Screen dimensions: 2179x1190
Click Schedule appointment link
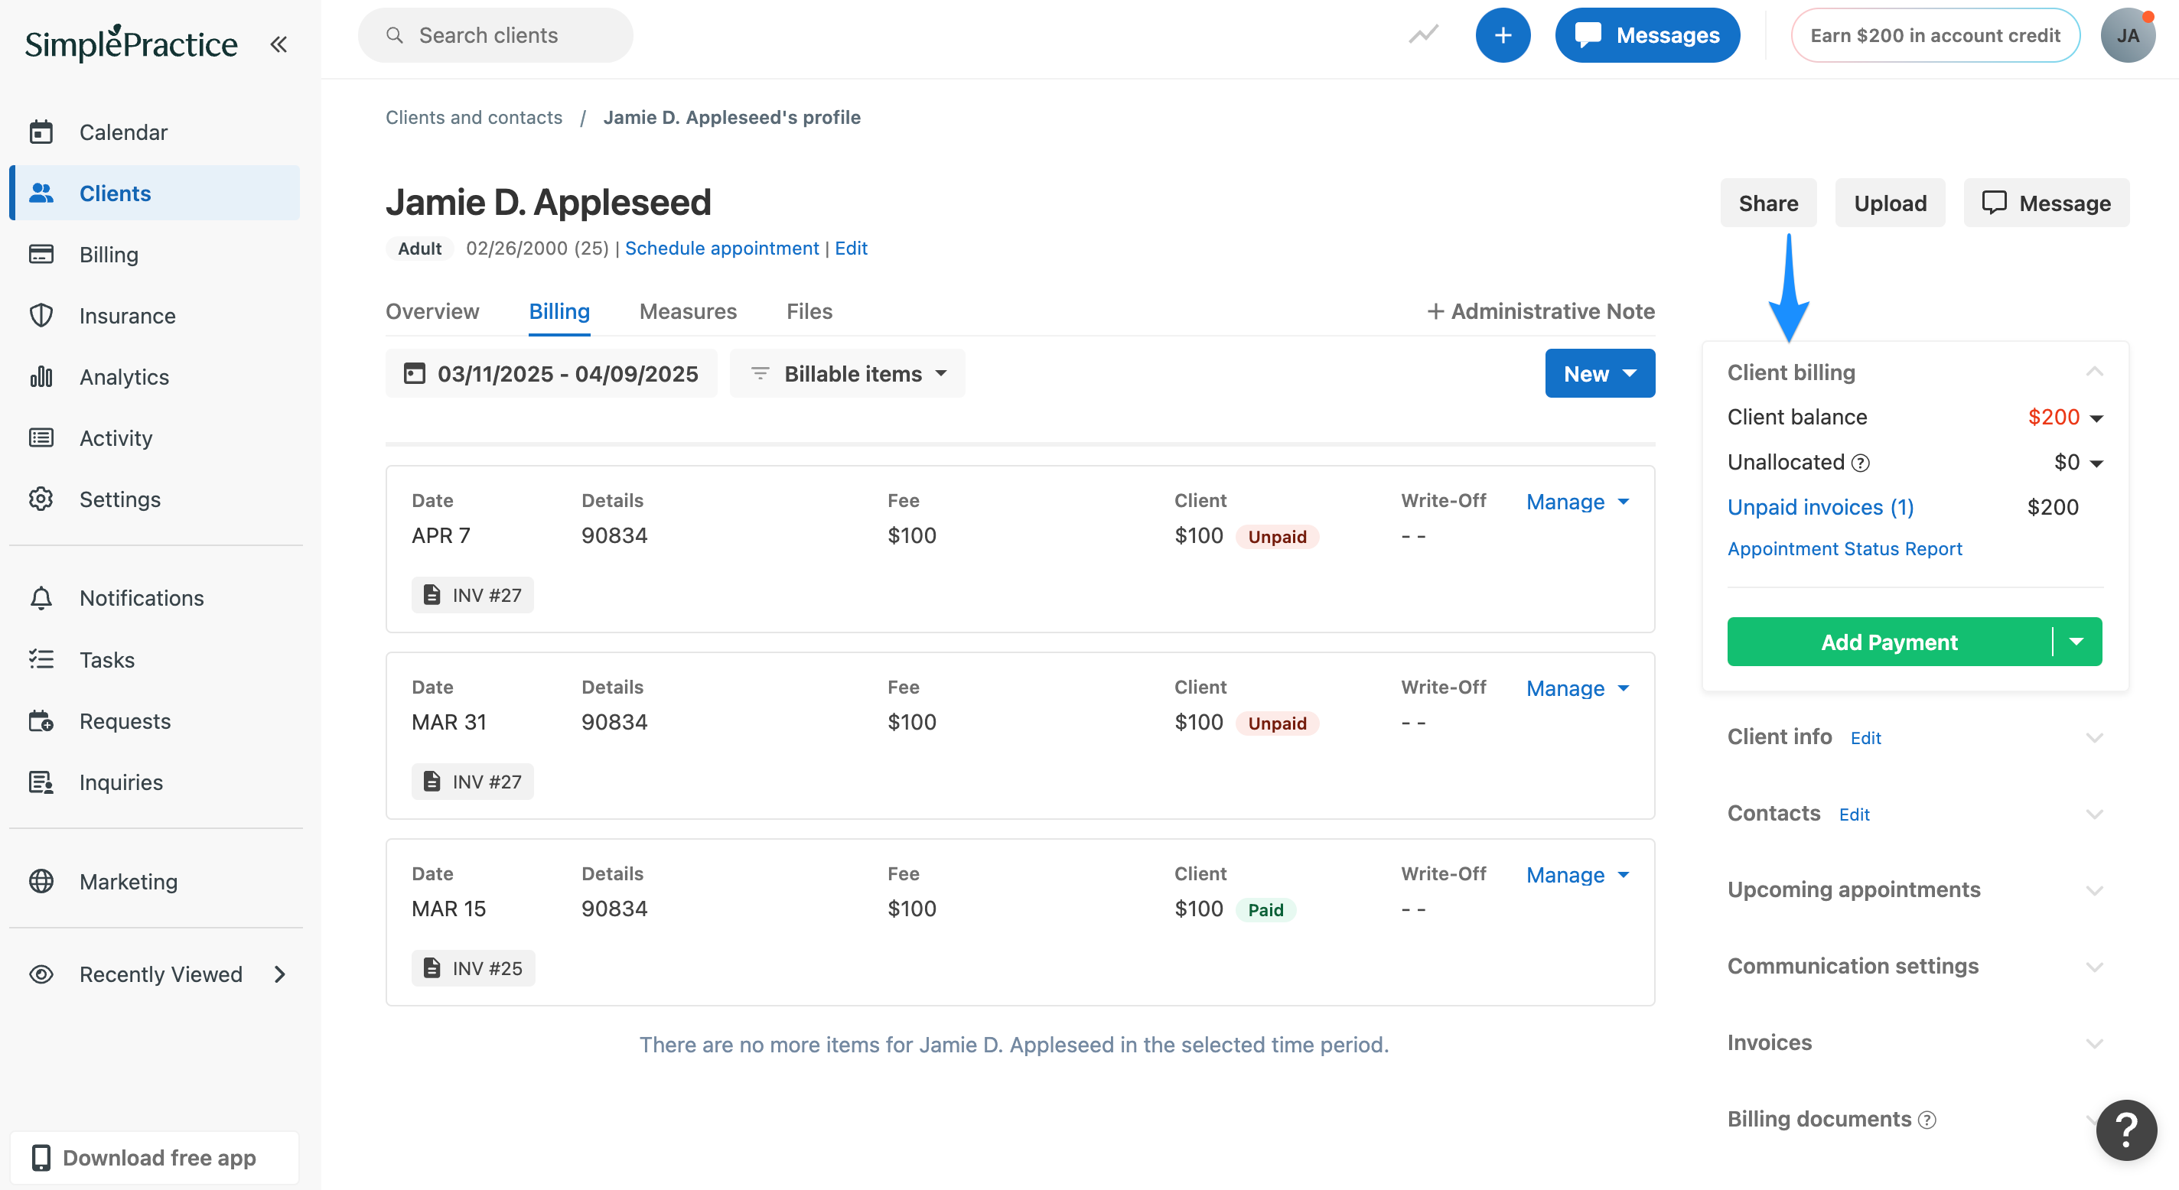click(721, 249)
